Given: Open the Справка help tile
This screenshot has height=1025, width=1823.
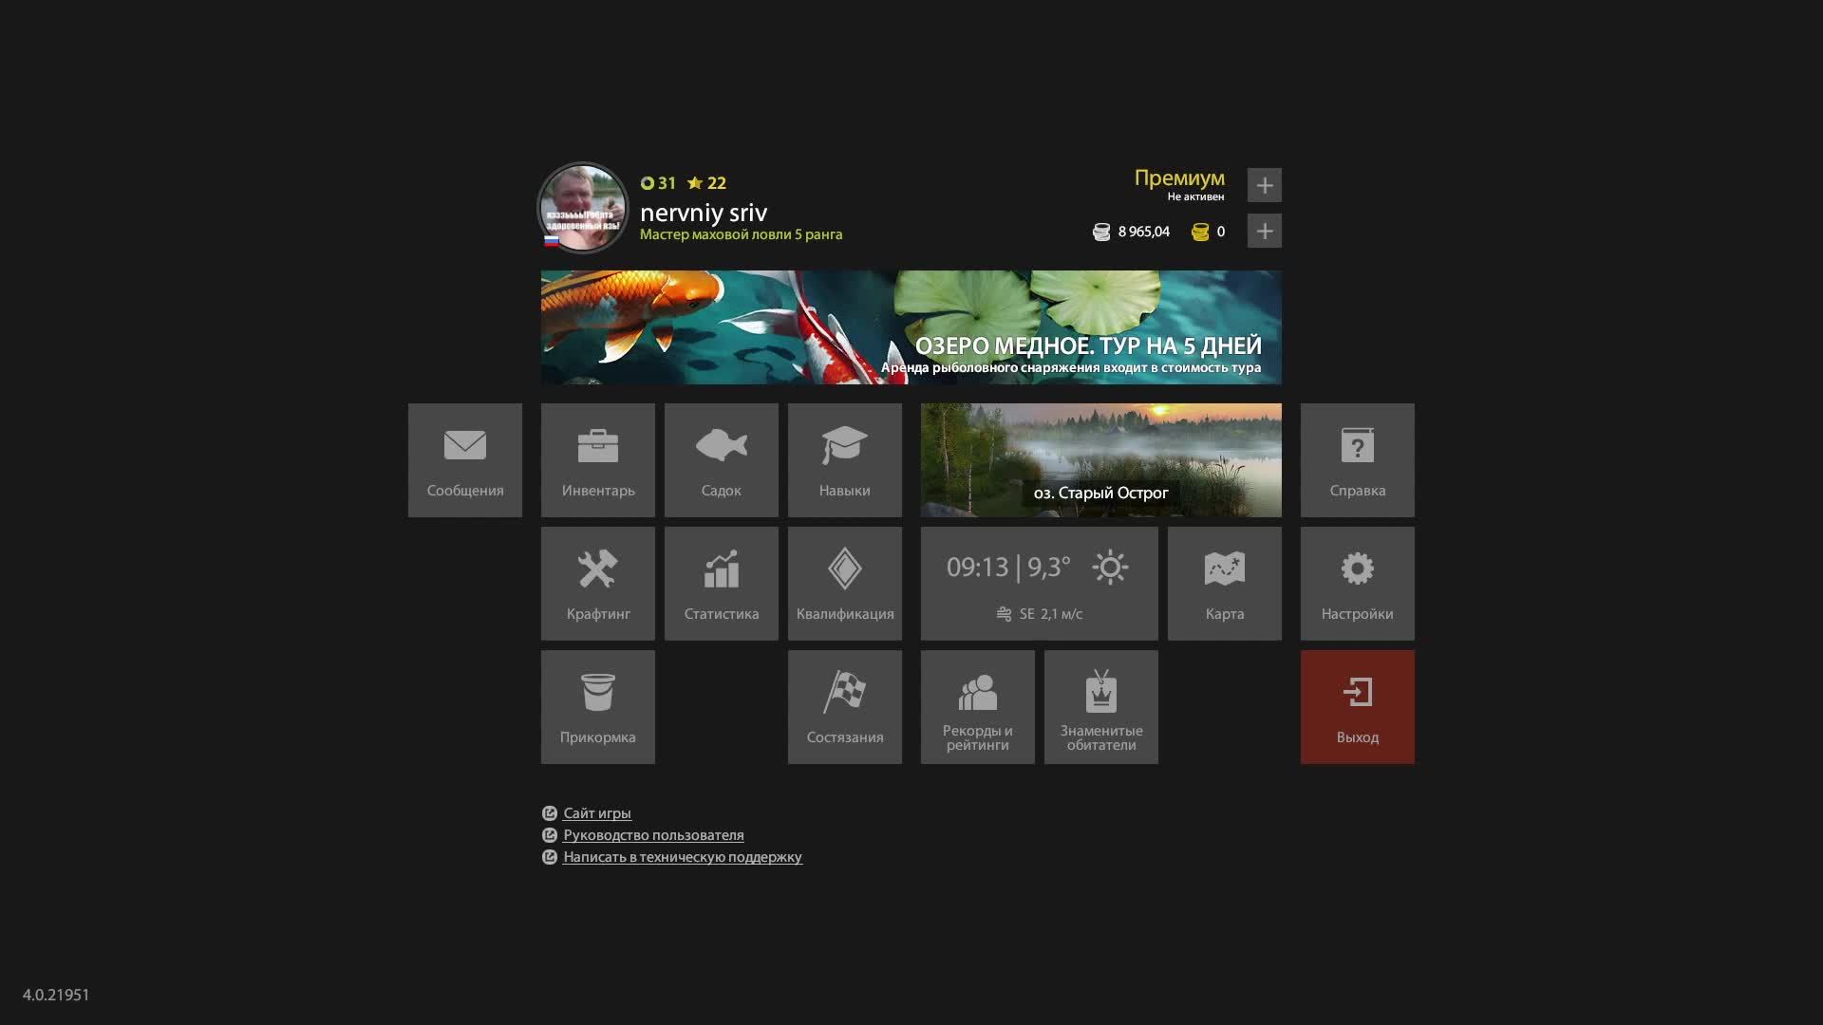Looking at the screenshot, I should tap(1358, 460).
